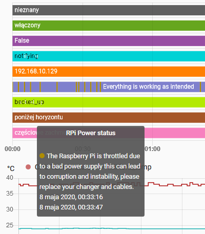
Task: Click the lime 'backed_up' state bar
Action: (109, 102)
